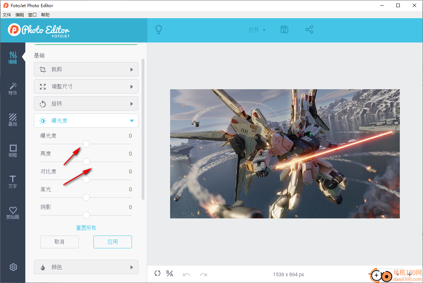Viewport: 423px width, 283px height.
Task: Click the share icon
Action: click(309, 29)
